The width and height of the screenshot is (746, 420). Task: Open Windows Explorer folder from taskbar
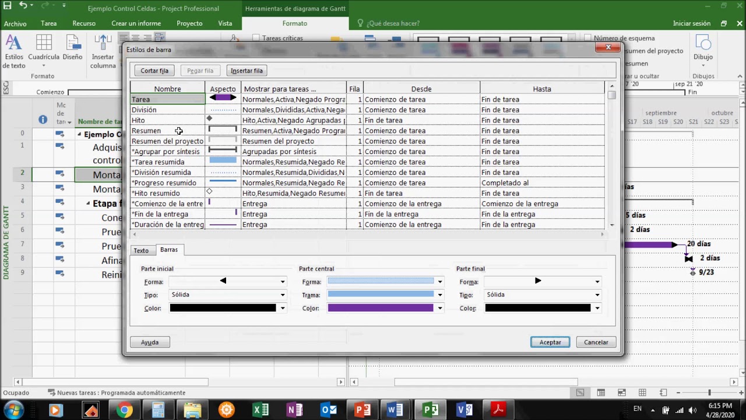pos(192,410)
